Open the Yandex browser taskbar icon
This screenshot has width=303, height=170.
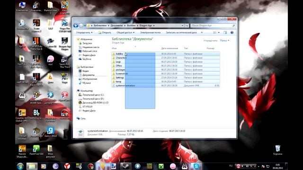pyautogui.click(x=67, y=166)
